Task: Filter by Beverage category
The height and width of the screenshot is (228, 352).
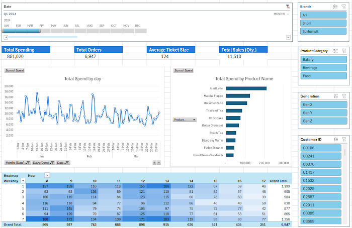Action: 323,68
